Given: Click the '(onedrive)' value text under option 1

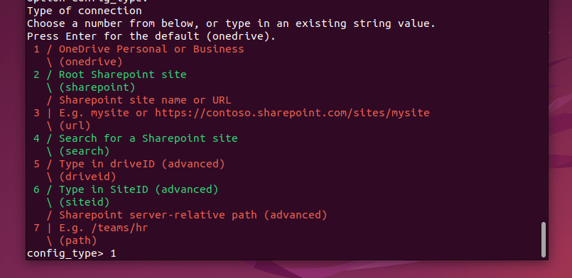Looking at the screenshot, I should pyautogui.click(x=91, y=62).
